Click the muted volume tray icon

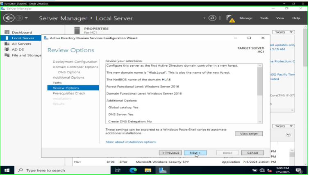click(269, 171)
